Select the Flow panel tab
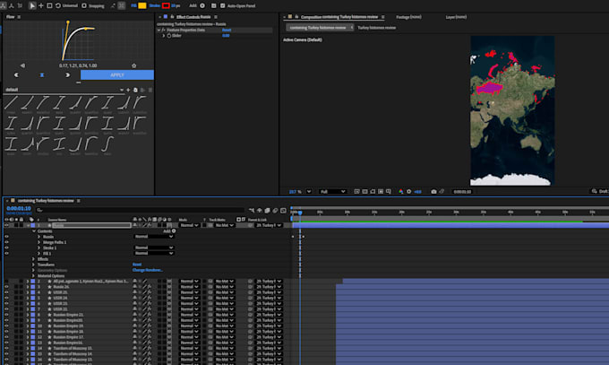Viewport: 609px width, 365px height. pyautogui.click(x=10, y=17)
